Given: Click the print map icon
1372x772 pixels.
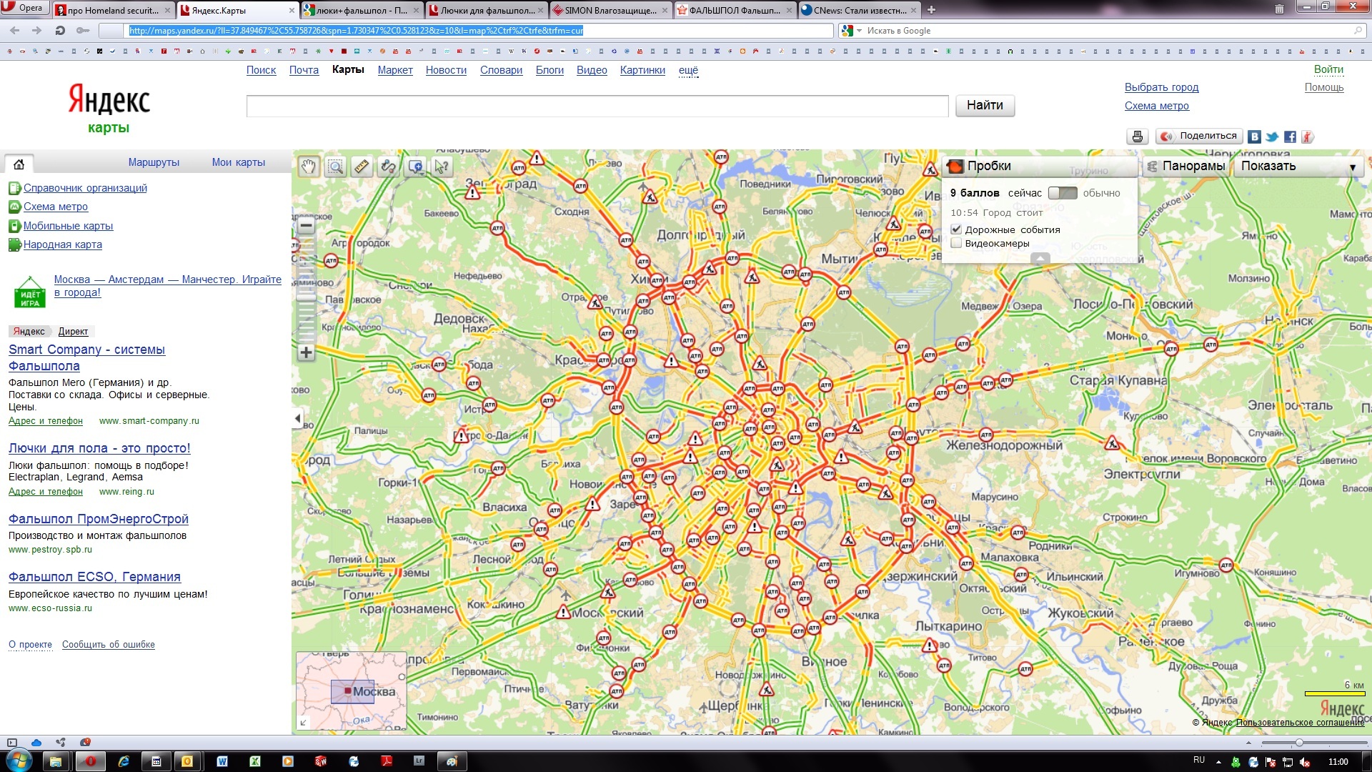Looking at the screenshot, I should coord(1138,137).
